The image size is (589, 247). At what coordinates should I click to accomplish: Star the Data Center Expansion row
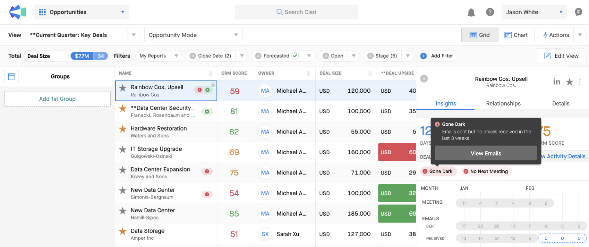click(123, 170)
